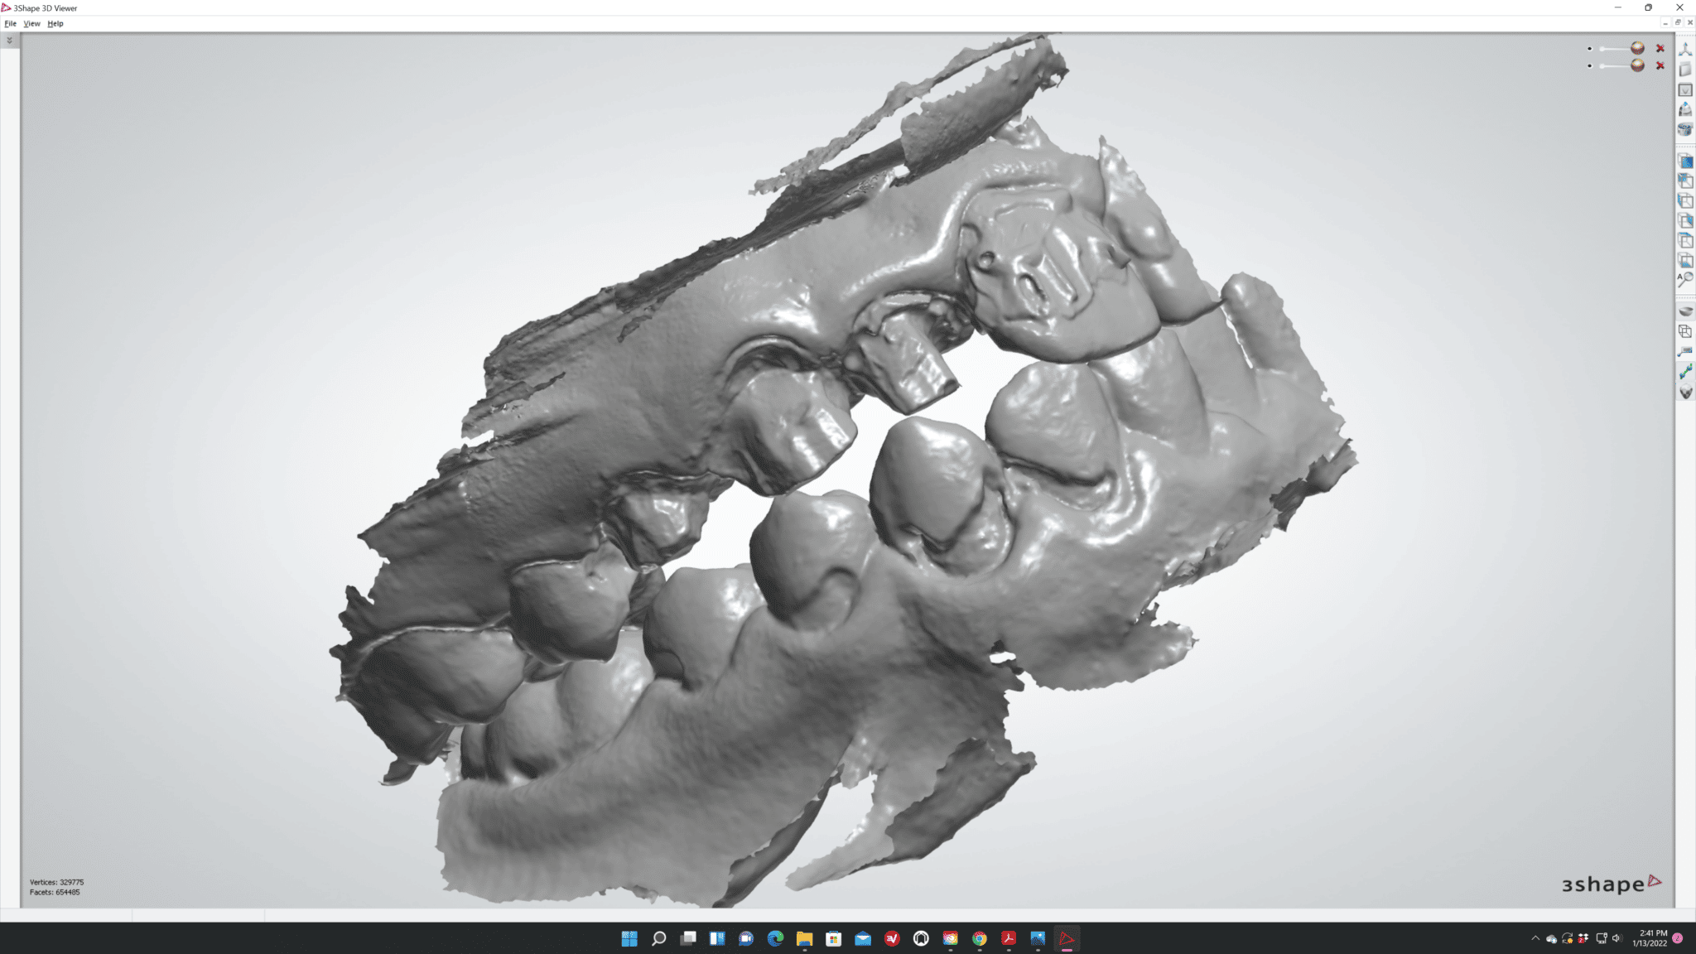The width and height of the screenshot is (1696, 954).
Task: Select the sculpt/paint ball icon in the toolbar
Action: tap(1685, 108)
